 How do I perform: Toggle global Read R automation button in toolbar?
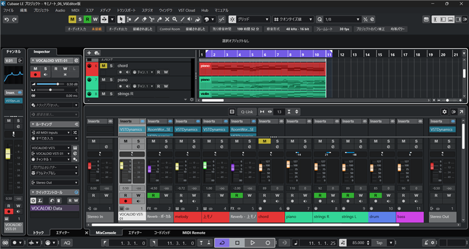(x=87, y=19)
